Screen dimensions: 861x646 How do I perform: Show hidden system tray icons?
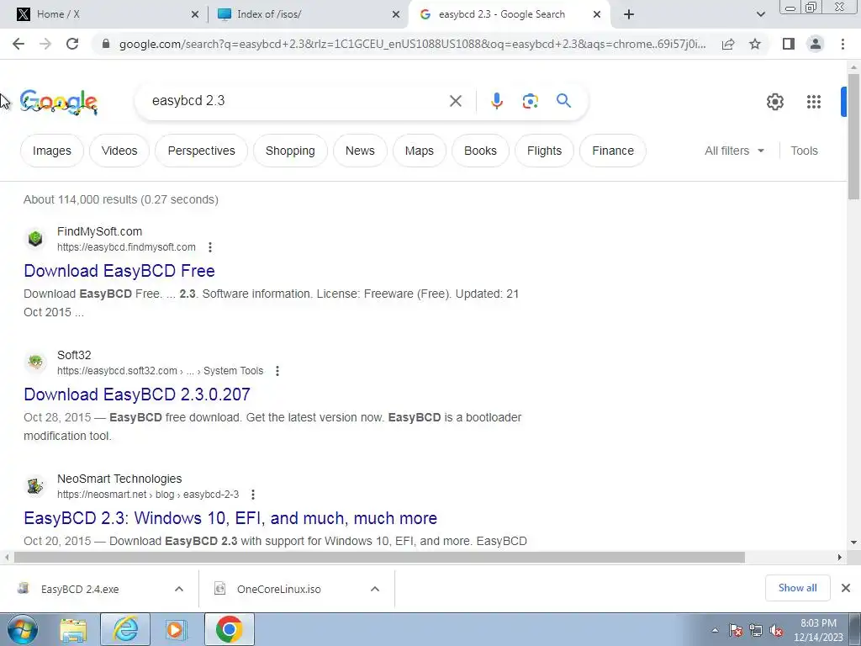click(715, 631)
